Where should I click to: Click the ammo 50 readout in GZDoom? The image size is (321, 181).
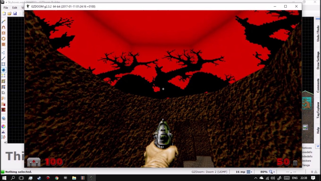coord(283,162)
